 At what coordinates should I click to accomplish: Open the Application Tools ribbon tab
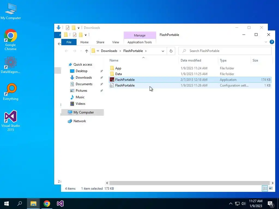tap(140, 42)
